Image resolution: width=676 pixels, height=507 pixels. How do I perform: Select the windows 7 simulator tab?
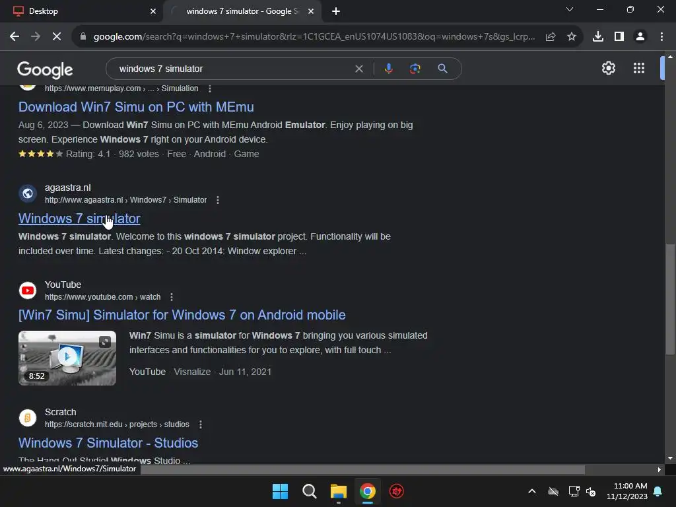tap(242, 11)
